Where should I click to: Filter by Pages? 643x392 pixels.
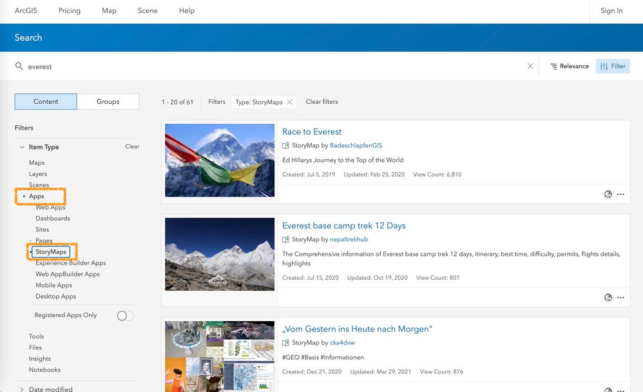click(44, 240)
